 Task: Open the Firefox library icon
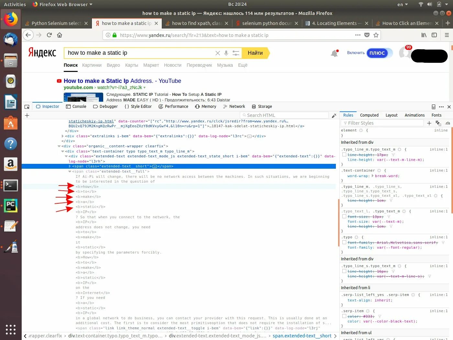coord(424,35)
